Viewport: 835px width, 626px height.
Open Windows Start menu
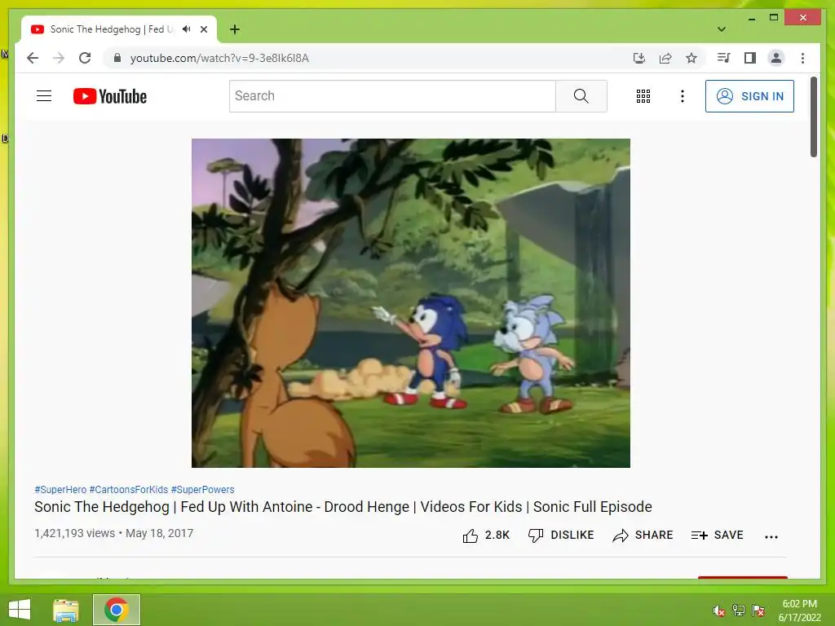click(x=20, y=610)
